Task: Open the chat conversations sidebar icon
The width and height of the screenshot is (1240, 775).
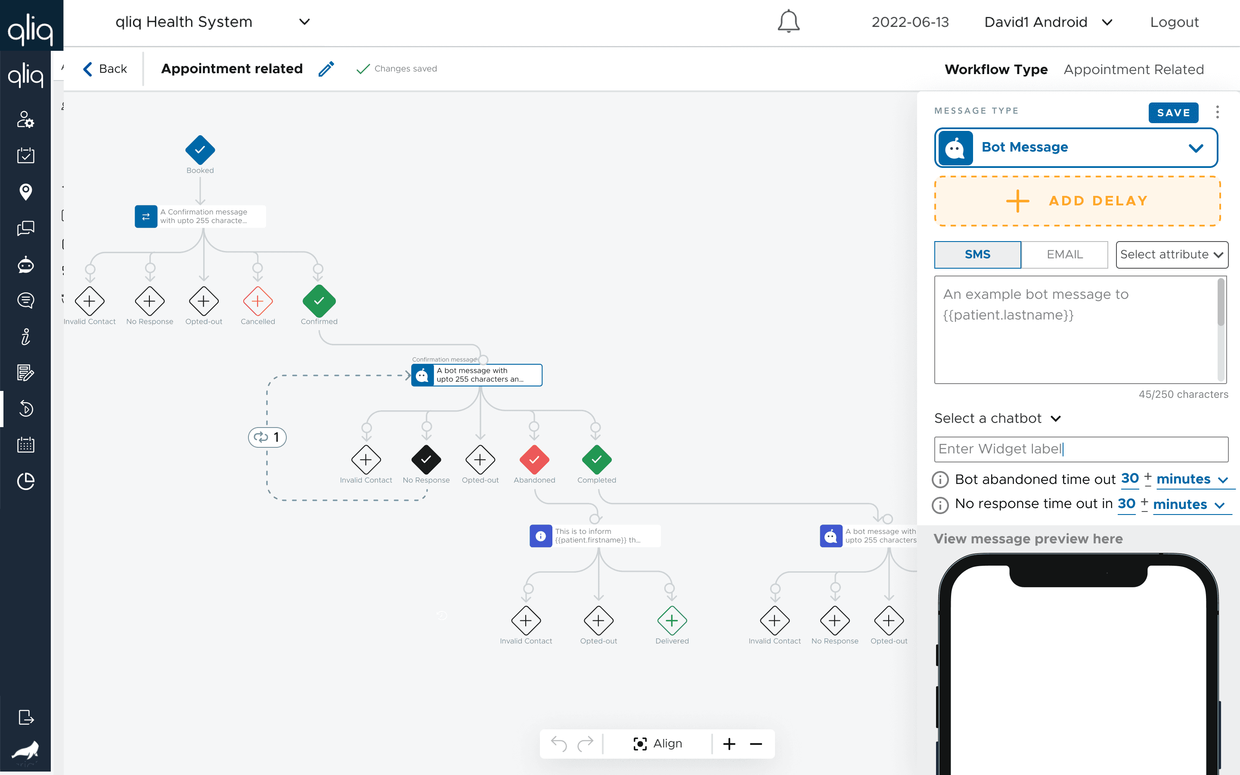Action: [x=26, y=229]
